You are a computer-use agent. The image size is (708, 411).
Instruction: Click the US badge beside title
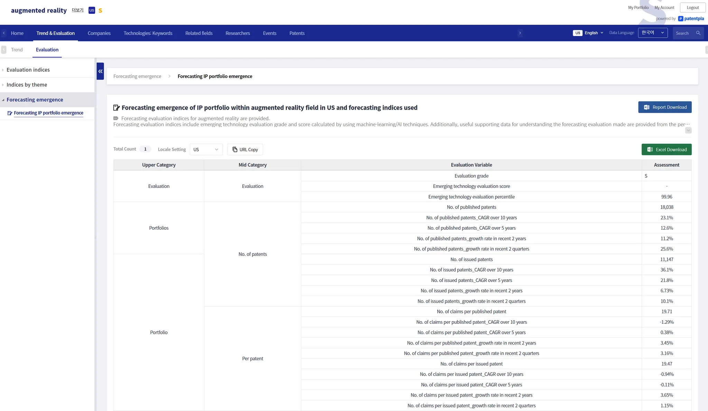click(x=92, y=10)
